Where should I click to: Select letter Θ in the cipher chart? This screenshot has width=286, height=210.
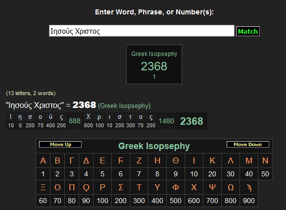(176, 160)
